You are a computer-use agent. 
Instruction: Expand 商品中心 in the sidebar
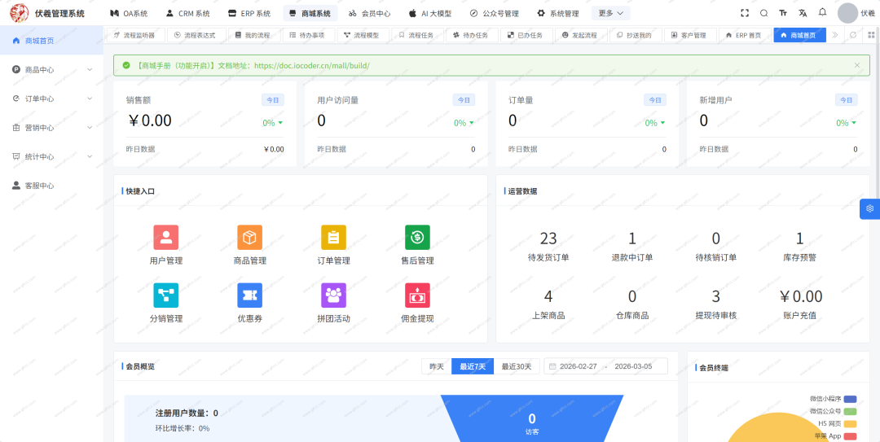(51, 69)
